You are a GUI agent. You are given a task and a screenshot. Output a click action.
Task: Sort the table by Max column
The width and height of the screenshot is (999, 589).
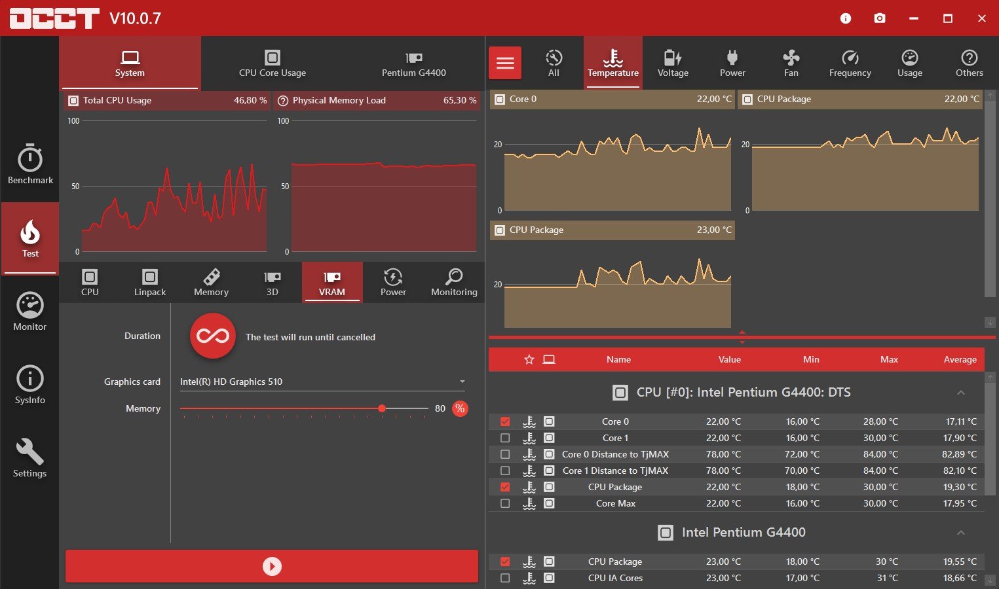tap(889, 359)
